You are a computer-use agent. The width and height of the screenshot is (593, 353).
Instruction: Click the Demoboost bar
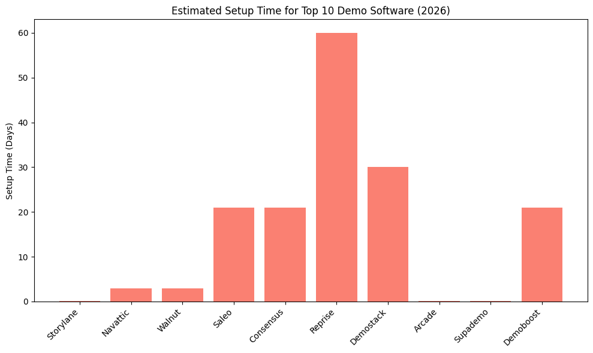[541, 254]
